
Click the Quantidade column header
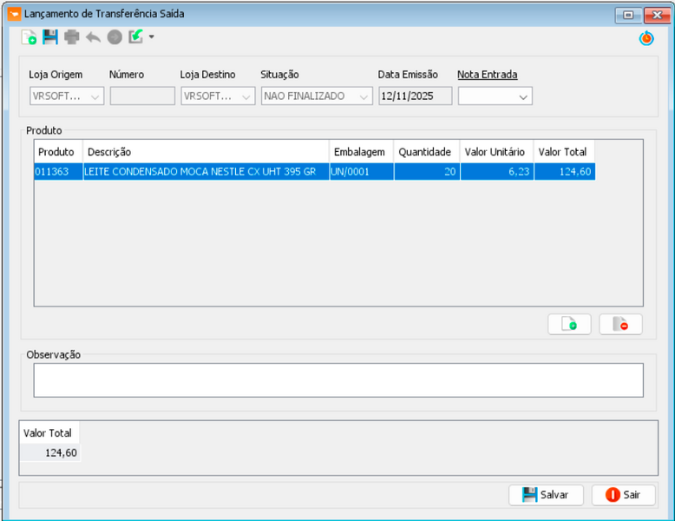pos(427,152)
